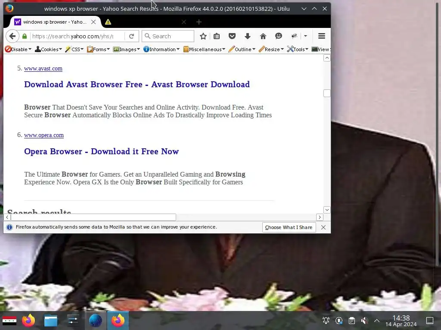Click the show desktop button in taskbar
The image size is (441, 330).
(430, 321)
